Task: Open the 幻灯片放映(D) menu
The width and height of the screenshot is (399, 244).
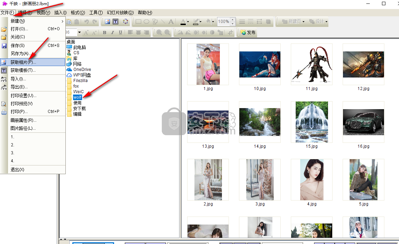Action: (x=120, y=13)
